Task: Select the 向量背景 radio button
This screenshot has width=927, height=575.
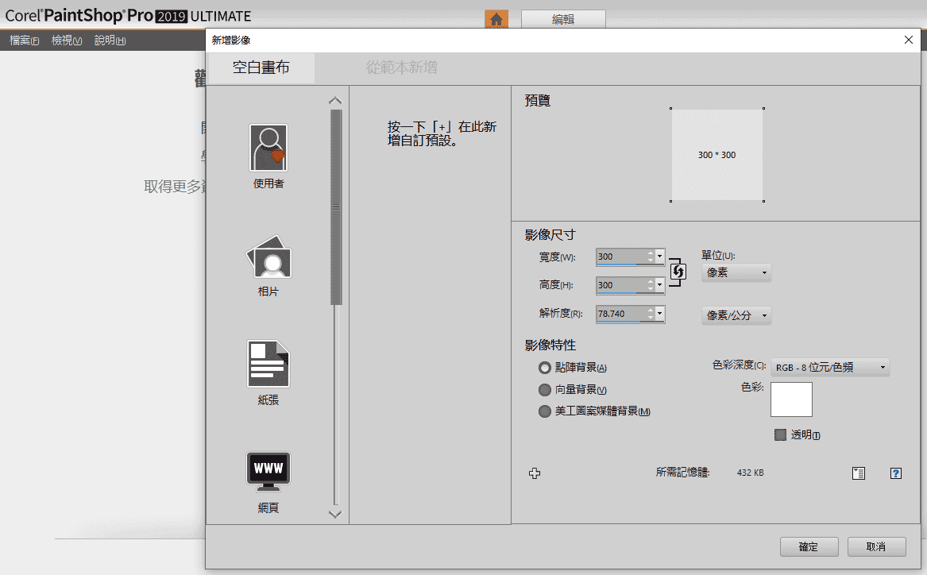Action: coord(544,390)
